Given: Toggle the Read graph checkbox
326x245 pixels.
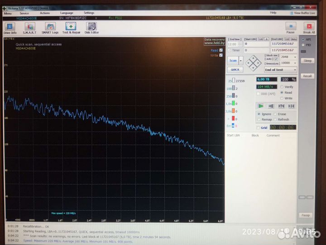Looking at the screenshot, I should pyautogui.click(x=221, y=50).
